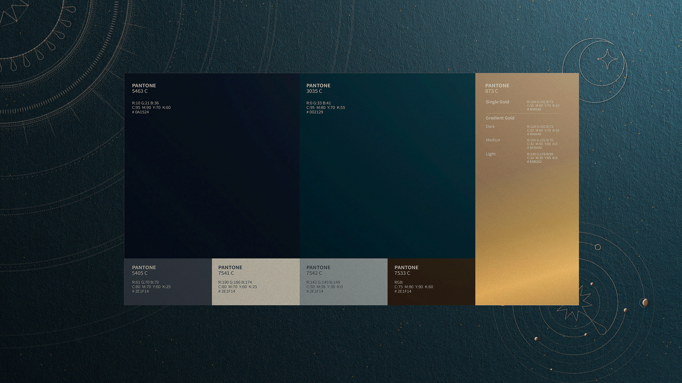The width and height of the screenshot is (682, 383).
Task: Click the '7542 C' code text
Action: (x=314, y=273)
